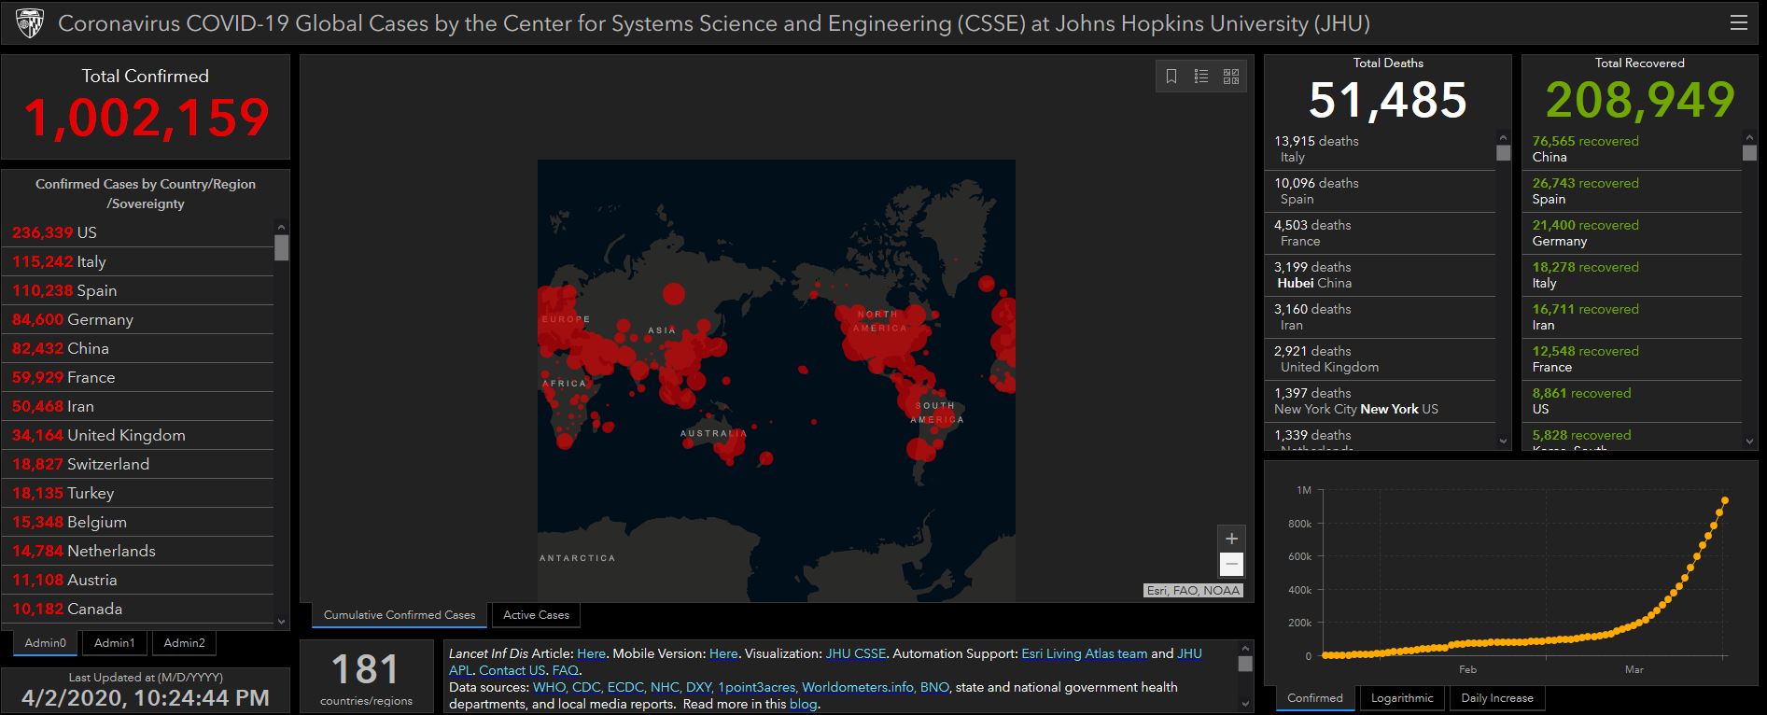Switch to Active Cases map tab
Viewport: 1767px width, 715px height.
[536, 615]
